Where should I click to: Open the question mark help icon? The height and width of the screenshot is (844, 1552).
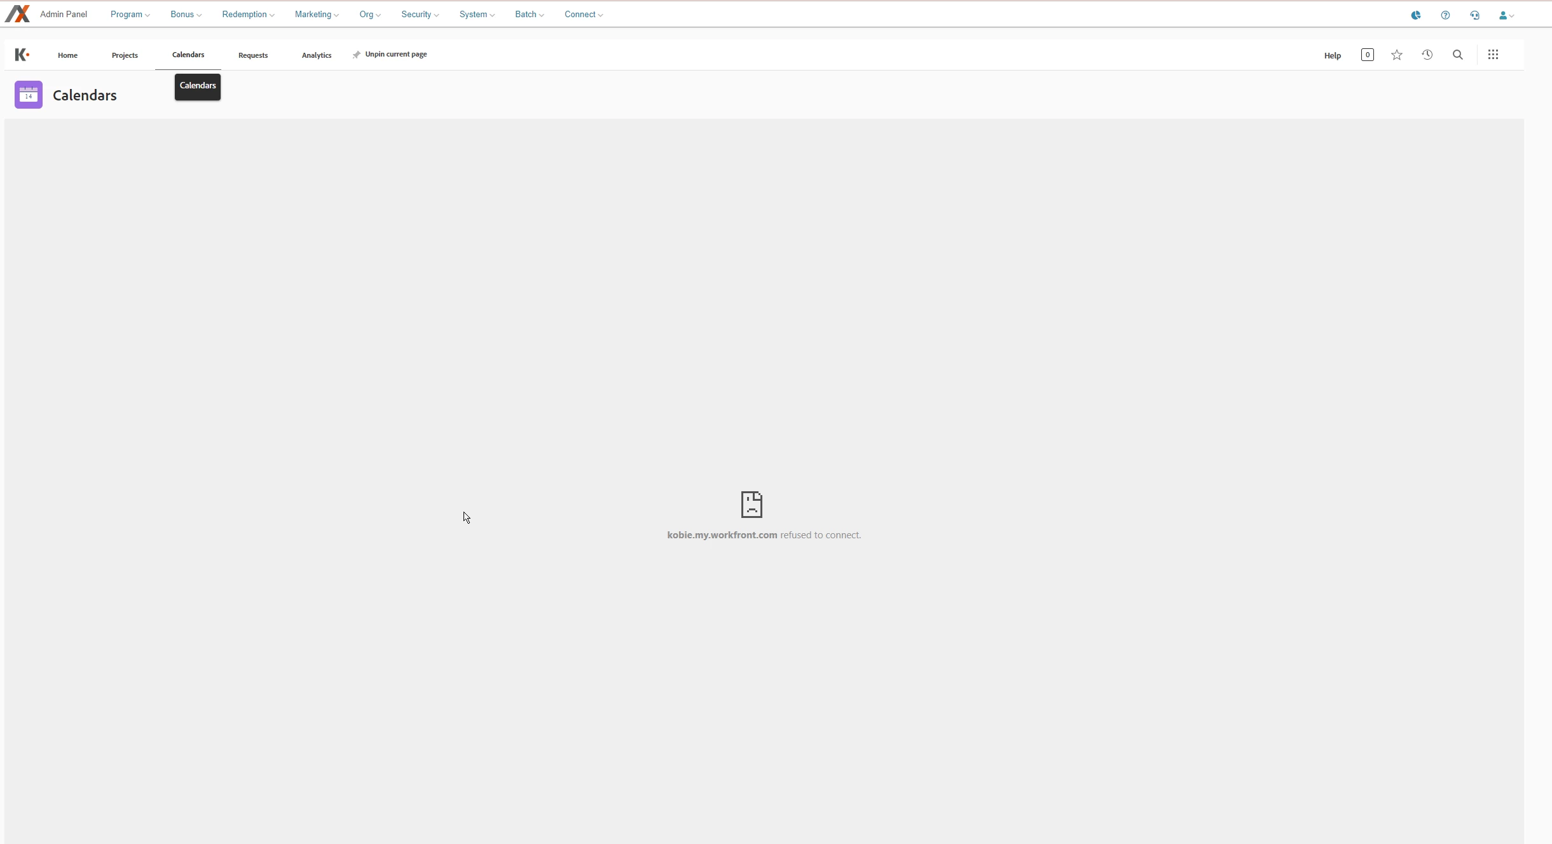coord(1445,15)
